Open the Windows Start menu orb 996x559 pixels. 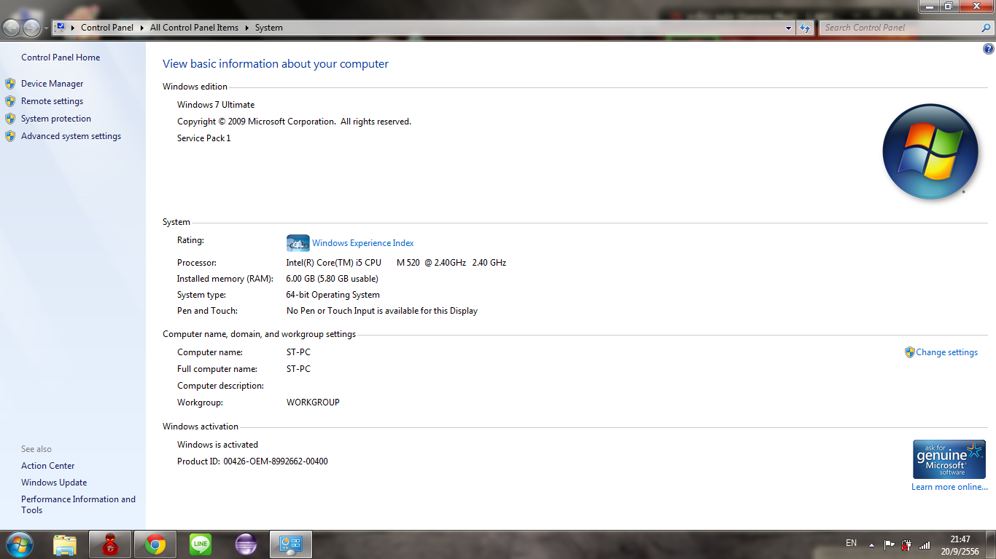pyautogui.click(x=18, y=544)
